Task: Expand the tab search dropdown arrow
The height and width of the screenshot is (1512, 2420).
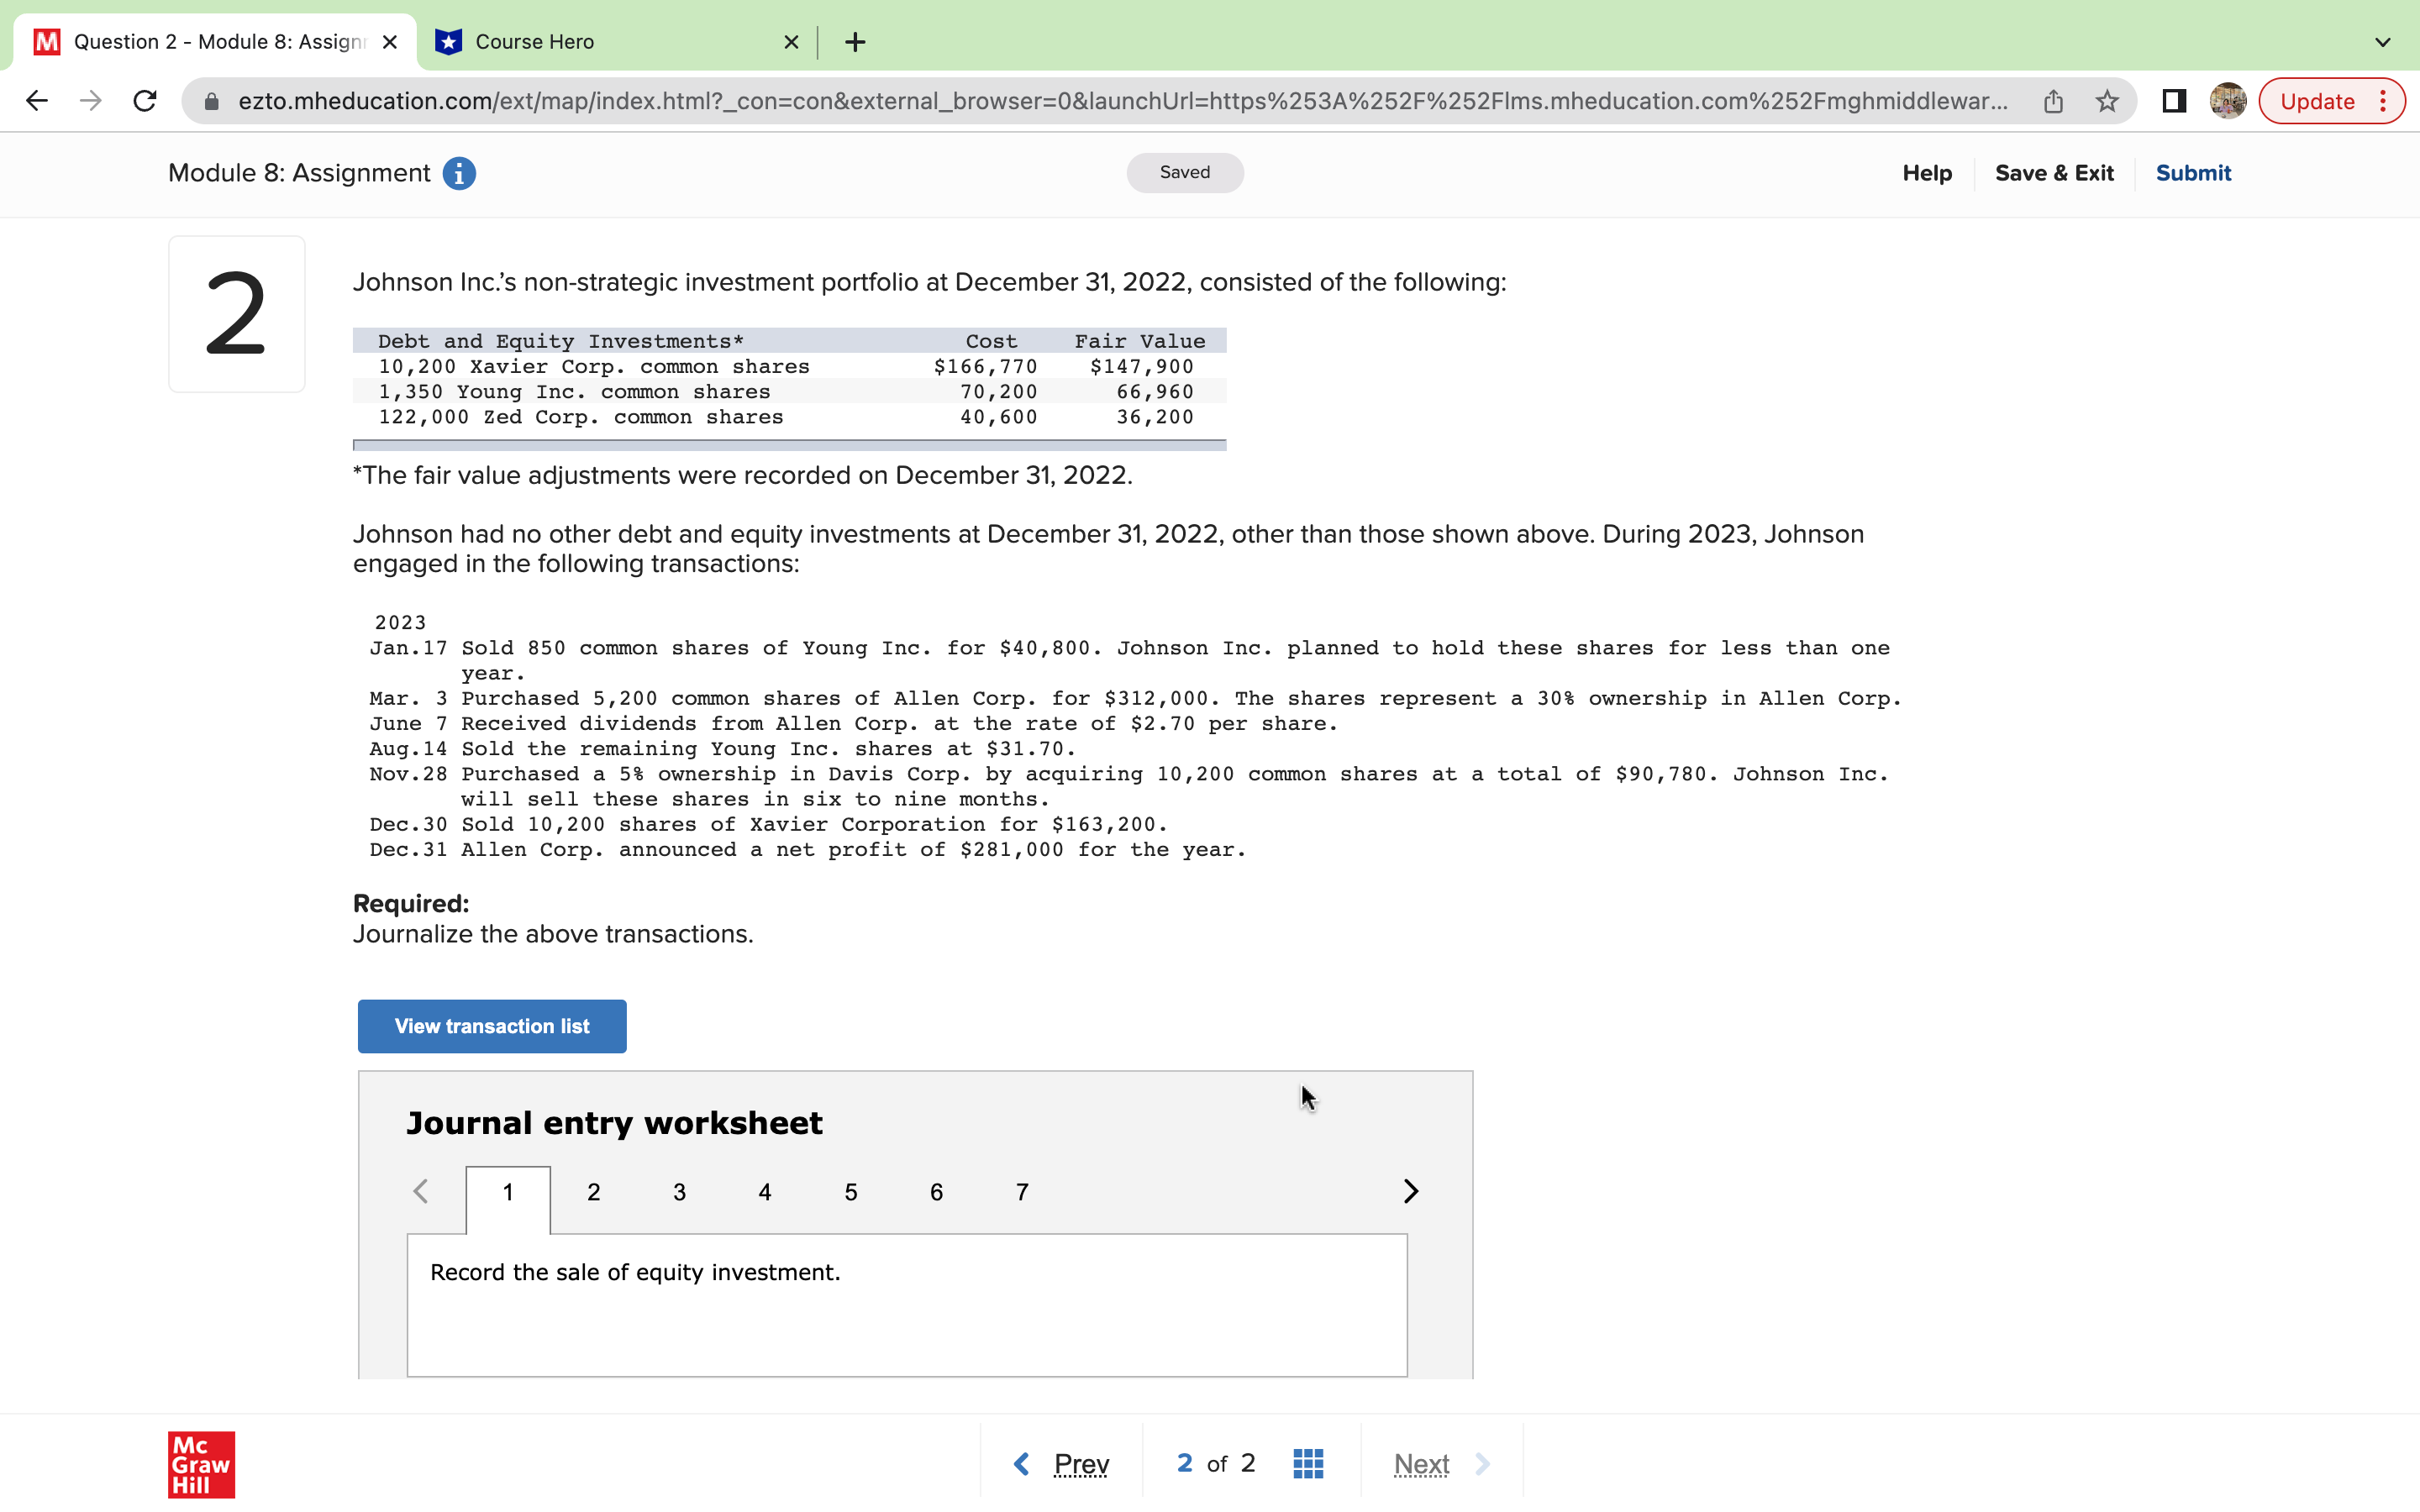Action: [x=2382, y=42]
